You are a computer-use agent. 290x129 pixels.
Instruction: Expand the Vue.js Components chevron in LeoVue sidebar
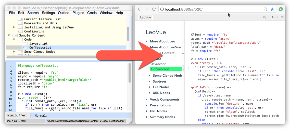pyautogui.click(x=146, y=100)
